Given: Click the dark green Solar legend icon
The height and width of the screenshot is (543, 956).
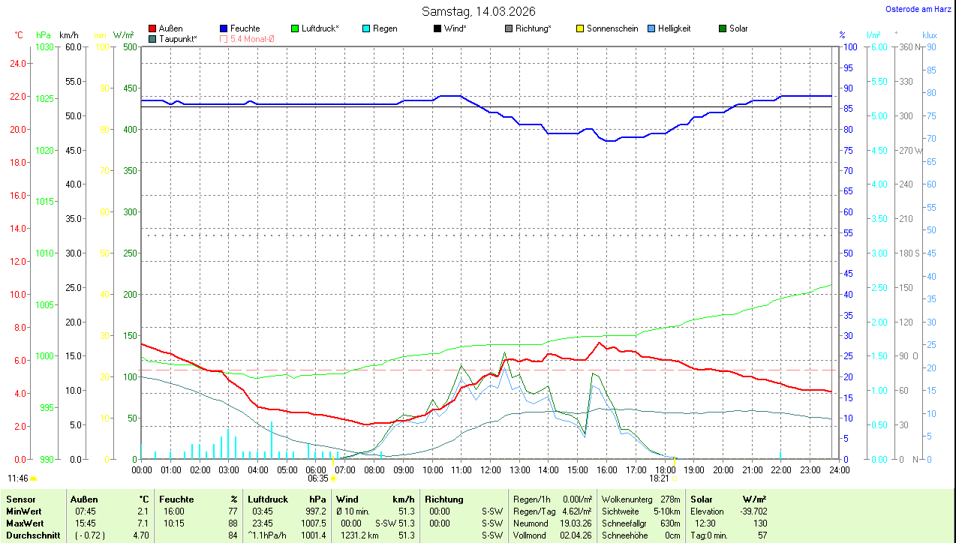Looking at the screenshot, I should pyautogui.click(x=723, y=28).
